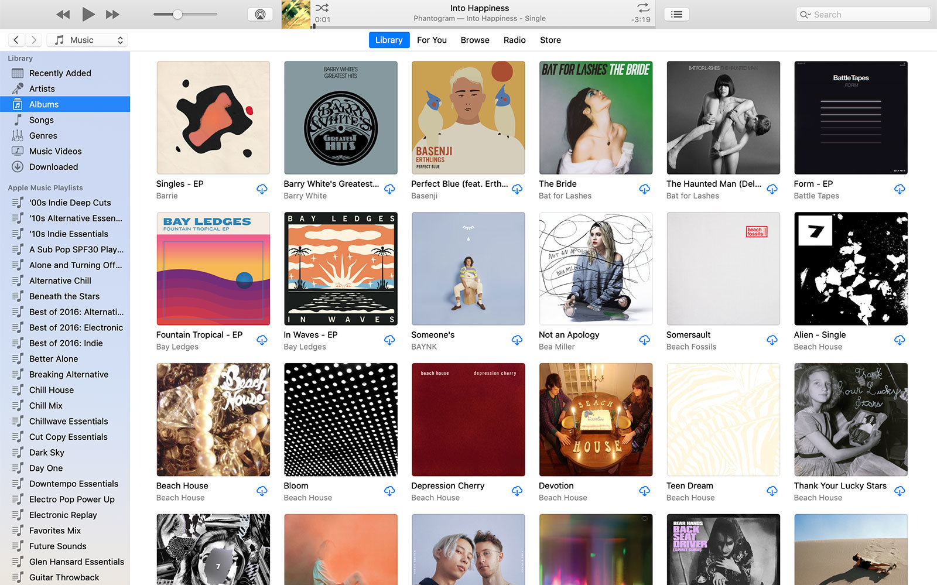Enable repeat mode

click(x=642, y=9)
